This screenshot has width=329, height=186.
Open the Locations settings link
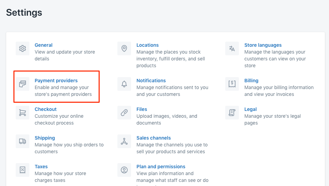pyautogui.click(x=147, y=45)
